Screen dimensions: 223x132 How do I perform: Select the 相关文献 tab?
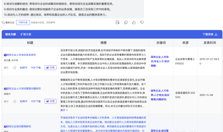click(x=11, y=34)
